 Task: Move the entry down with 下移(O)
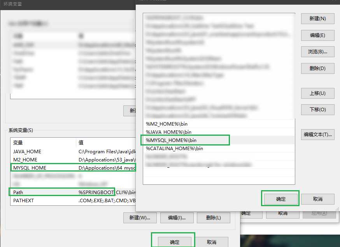318,110
